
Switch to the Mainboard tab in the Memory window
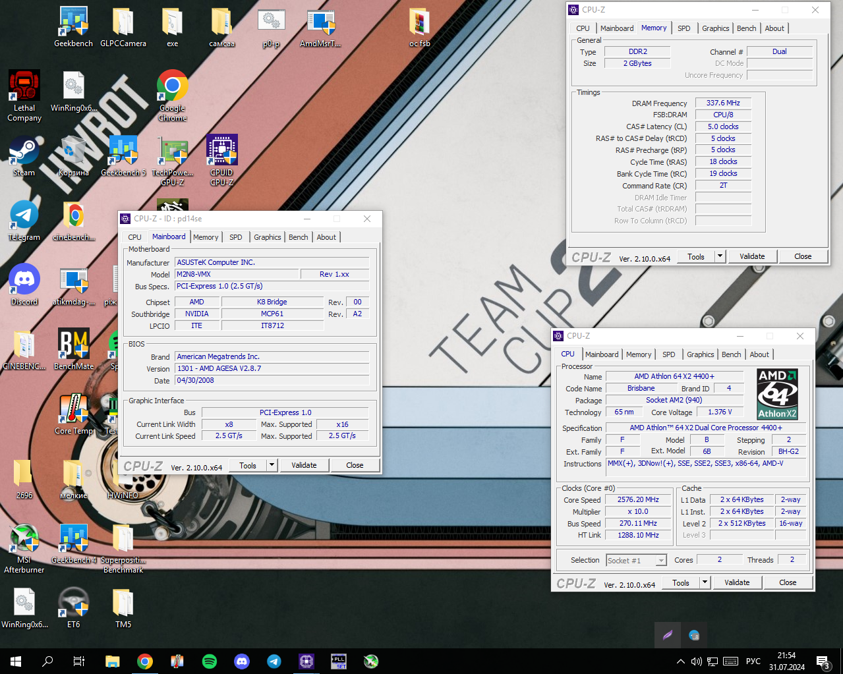click(x=617, y=28)
